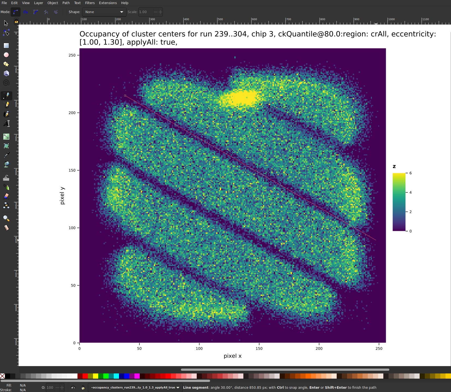Open the Shape dropdown set to None

(104, 12)
